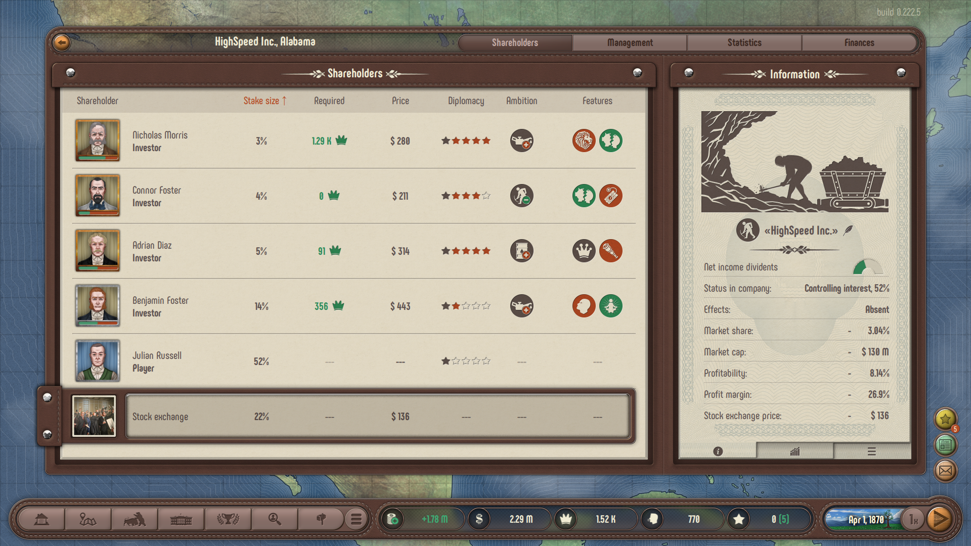Switch to the Statistics tab
The width and height of the screenshot is (971, 546).
tap(744, 43)
